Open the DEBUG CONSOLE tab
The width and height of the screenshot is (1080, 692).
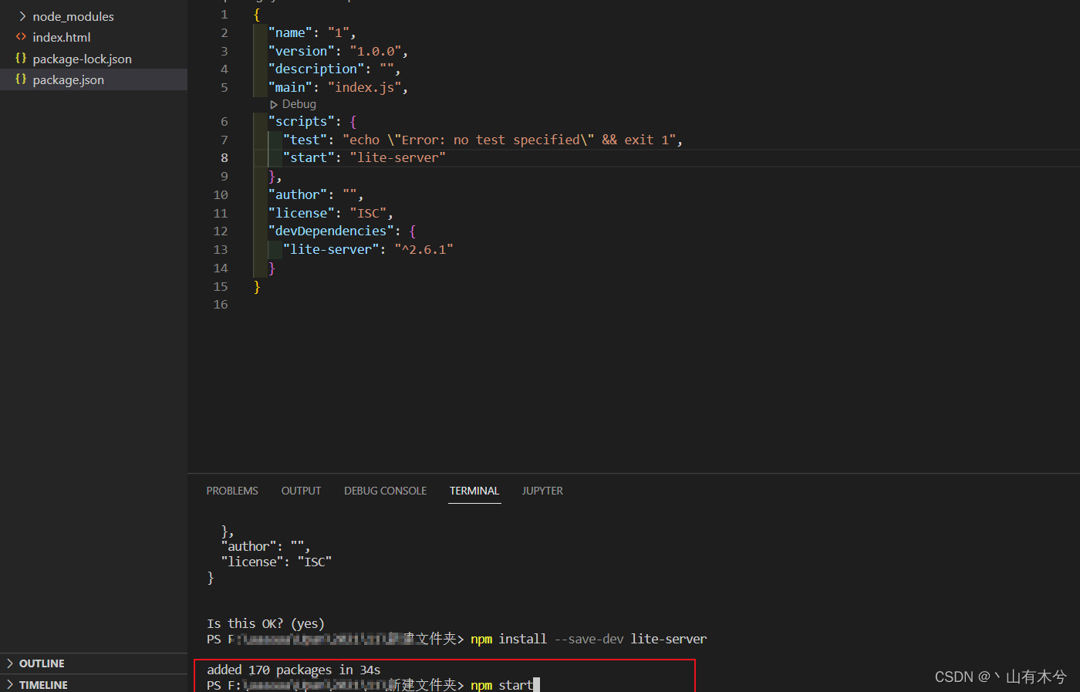pos(385,491)
